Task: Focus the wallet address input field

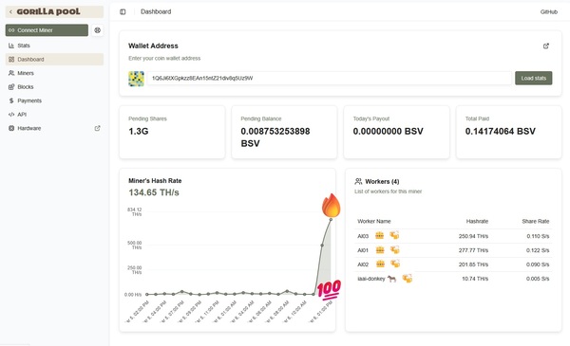Action: (330, 78)
